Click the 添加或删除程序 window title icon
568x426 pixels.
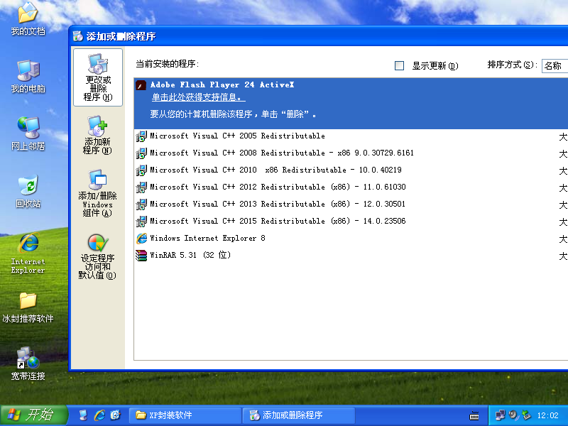[78, 36]
